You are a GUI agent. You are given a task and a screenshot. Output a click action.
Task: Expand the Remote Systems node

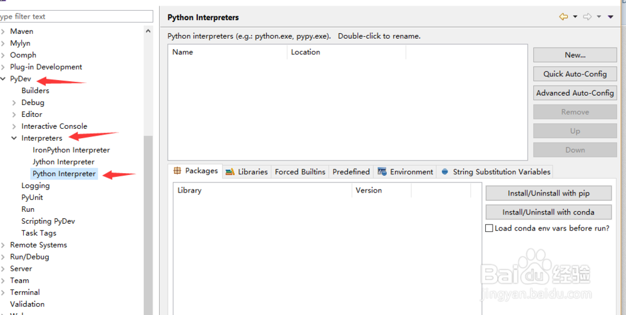pyautogui.click(x=3, y=245)
